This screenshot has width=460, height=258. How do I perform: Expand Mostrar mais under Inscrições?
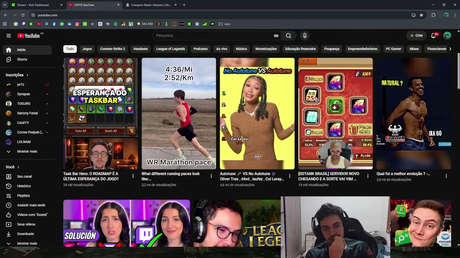(x=27, y=151)
